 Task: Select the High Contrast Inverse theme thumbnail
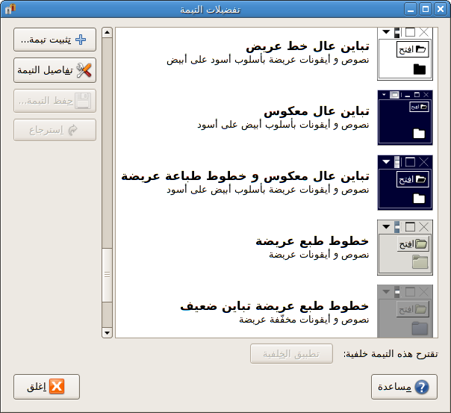click(x=405, y=117)
